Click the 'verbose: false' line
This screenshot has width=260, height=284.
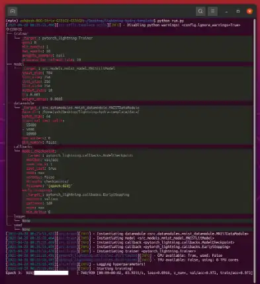click(40, 177)
